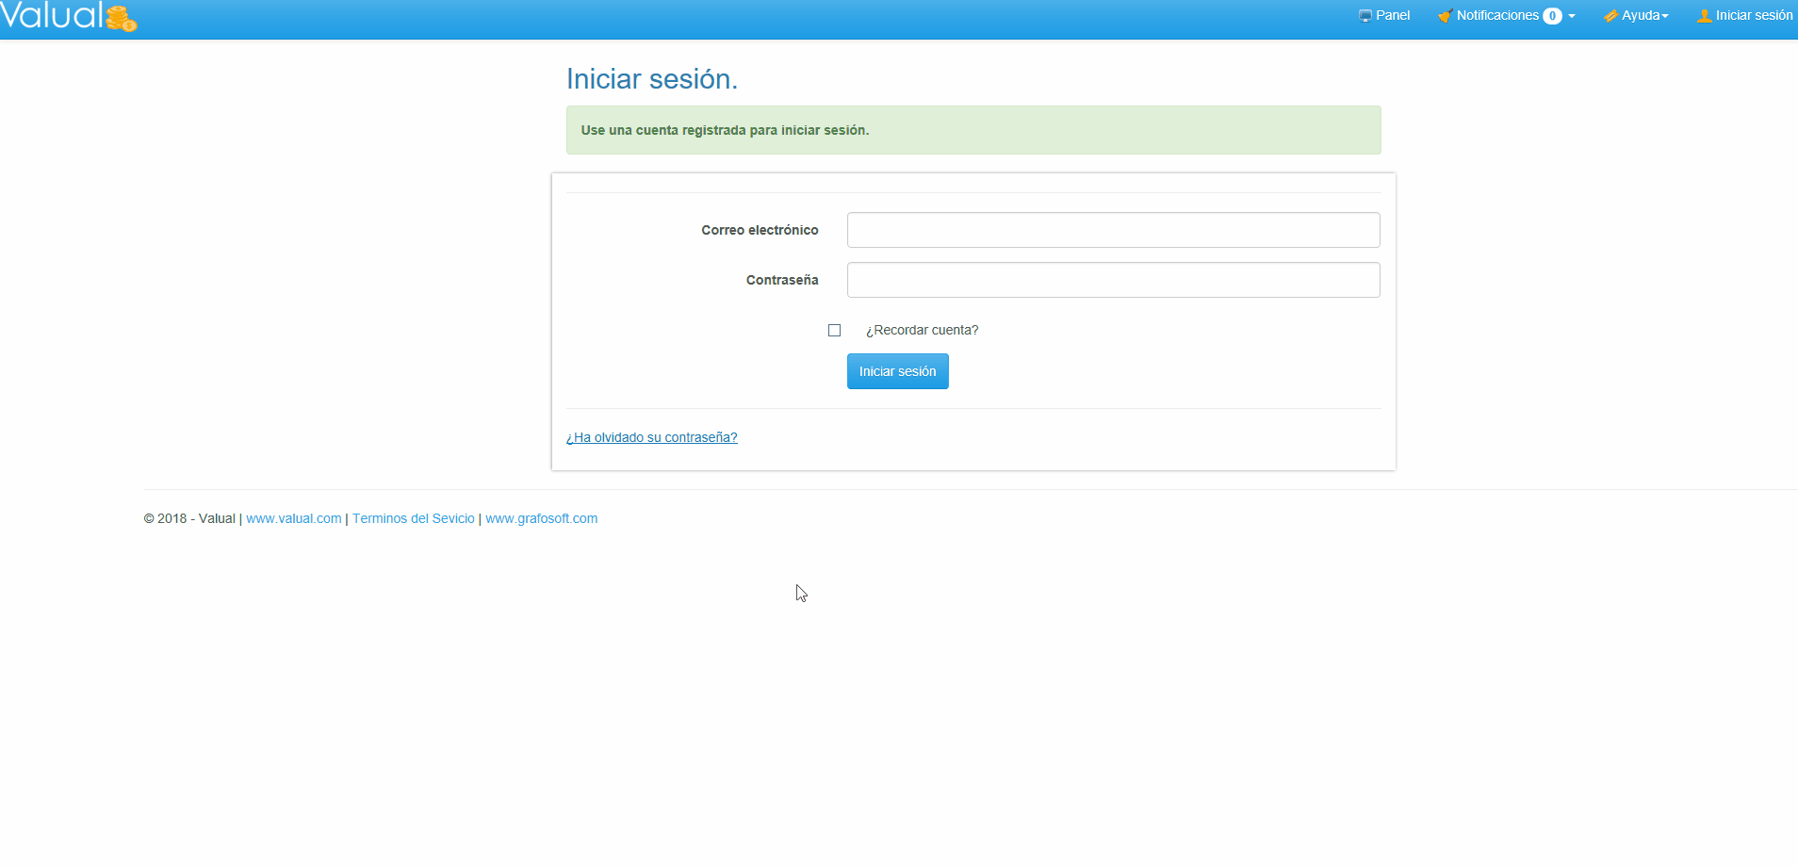The image size is (1798, 866).
Task: Click the notification count badge showing 0
Action: pyautogui.click(x=1552, y=16)
